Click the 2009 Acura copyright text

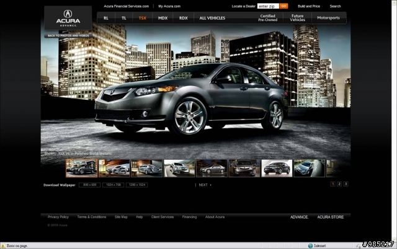[x=58, y=225]
